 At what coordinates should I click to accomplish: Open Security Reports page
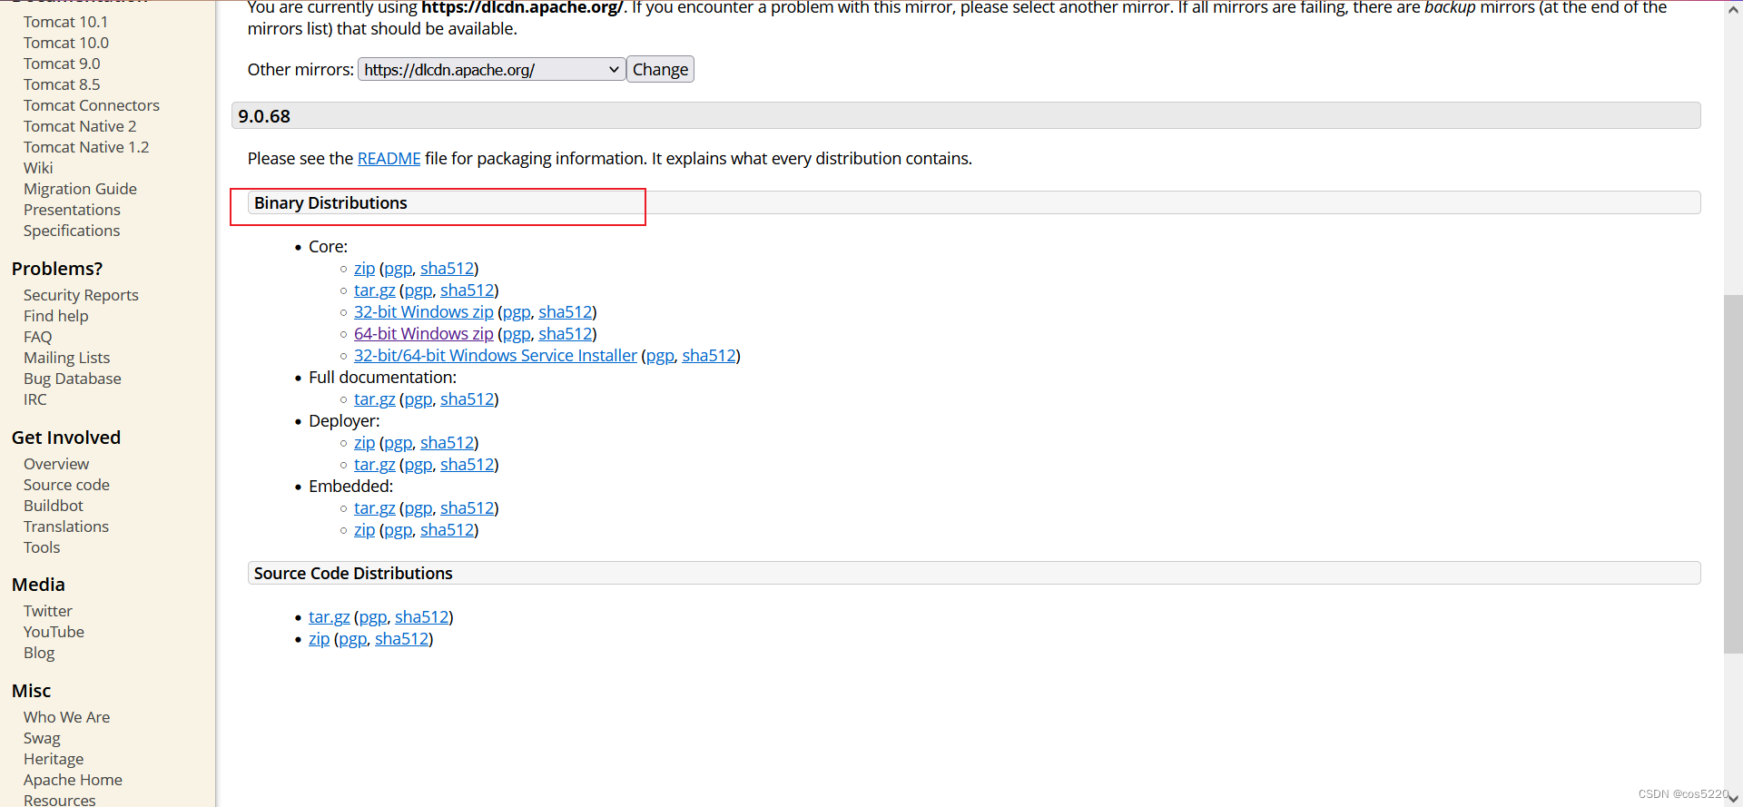[81, 295]
